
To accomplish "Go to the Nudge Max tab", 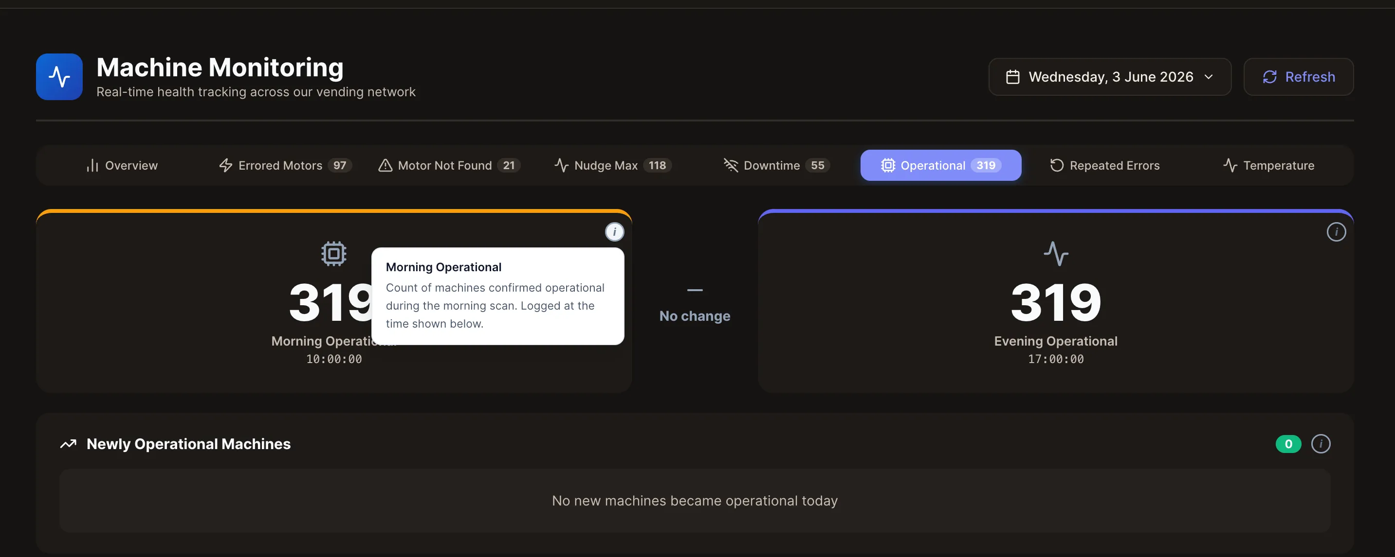I will (x=613, y=165).
